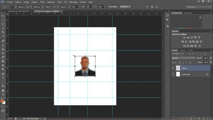
Task: Select the Pen tool
Action: point(3,74)
